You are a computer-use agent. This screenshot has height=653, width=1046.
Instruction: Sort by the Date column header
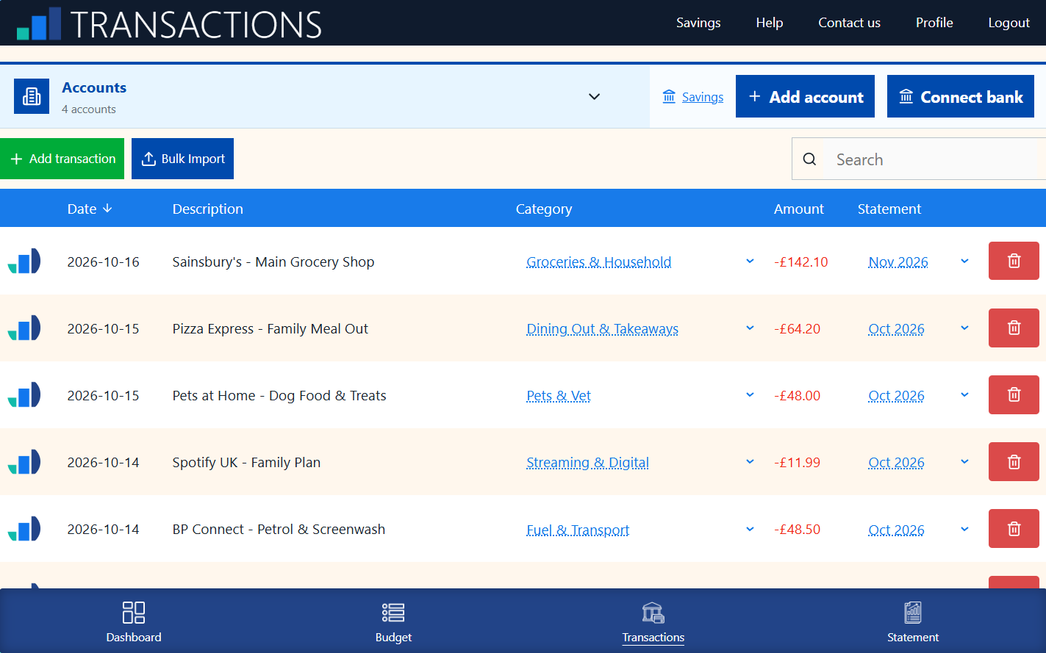(x=90, y=209)
